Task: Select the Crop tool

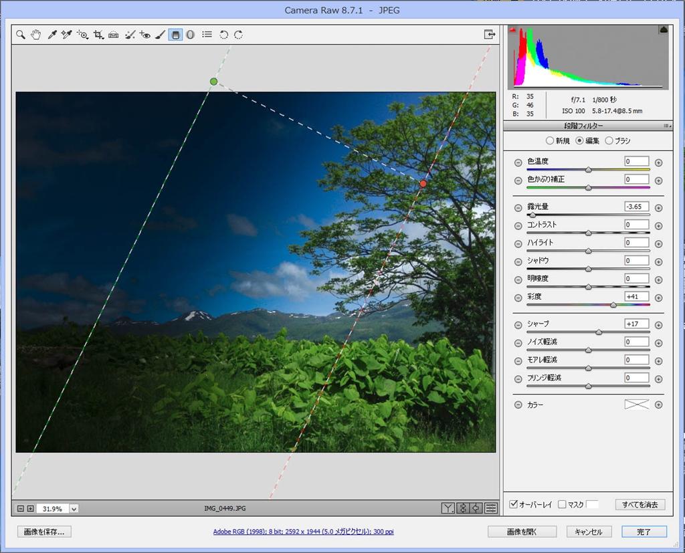Action: pos(98,35)
